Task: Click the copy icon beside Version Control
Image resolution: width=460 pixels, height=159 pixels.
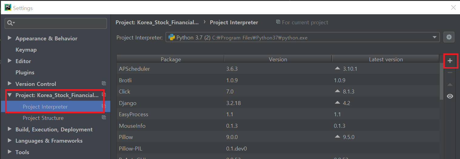Action: 104,83
